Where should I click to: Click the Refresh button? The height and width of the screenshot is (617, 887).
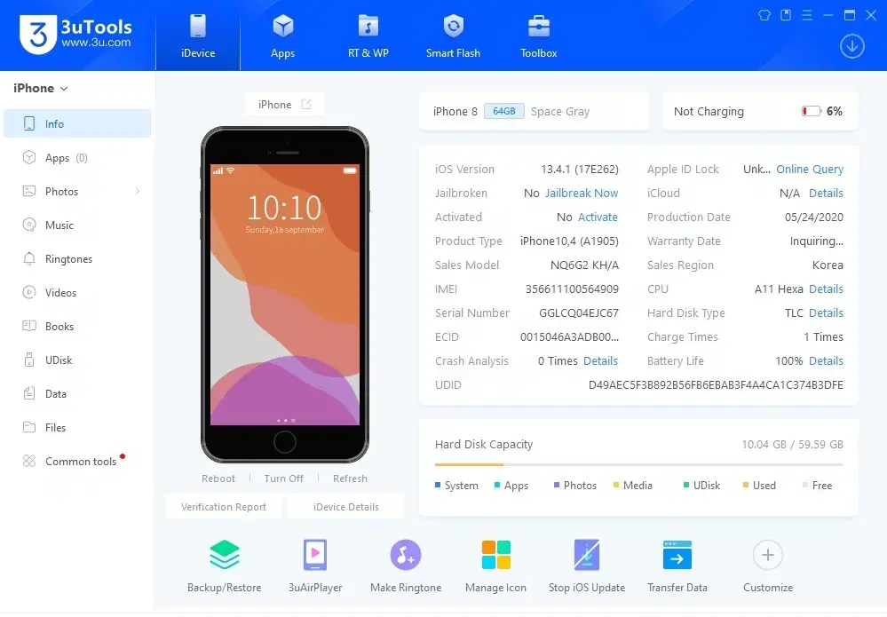coord(350,479)
